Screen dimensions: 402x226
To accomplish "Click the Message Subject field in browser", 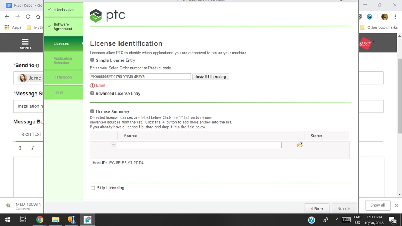I will coord(29,106).
